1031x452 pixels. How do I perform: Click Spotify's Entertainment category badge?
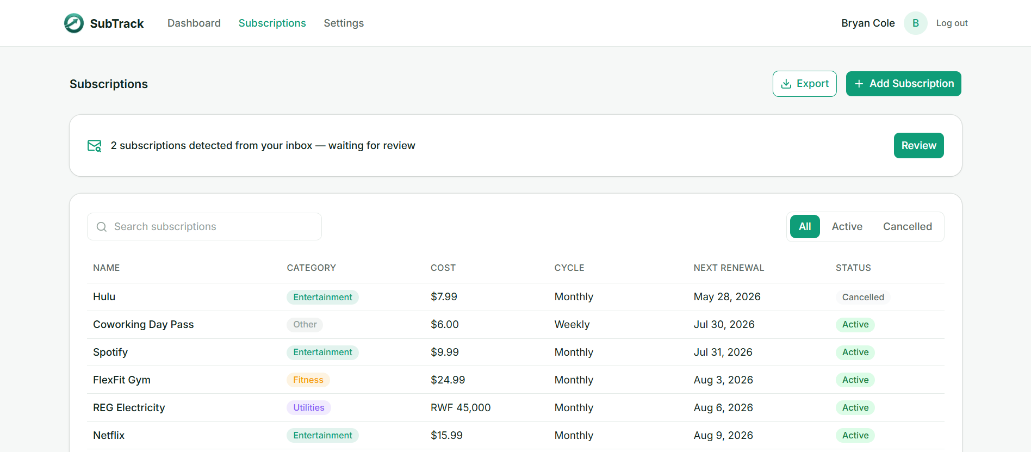pyautogui.click(x=323, y=352)
